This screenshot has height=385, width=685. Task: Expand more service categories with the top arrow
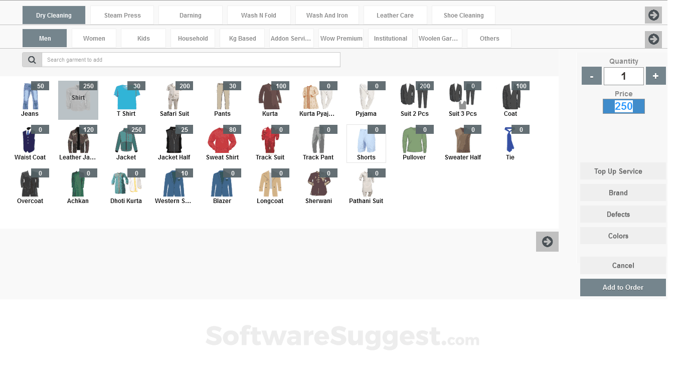pos(653,15)
